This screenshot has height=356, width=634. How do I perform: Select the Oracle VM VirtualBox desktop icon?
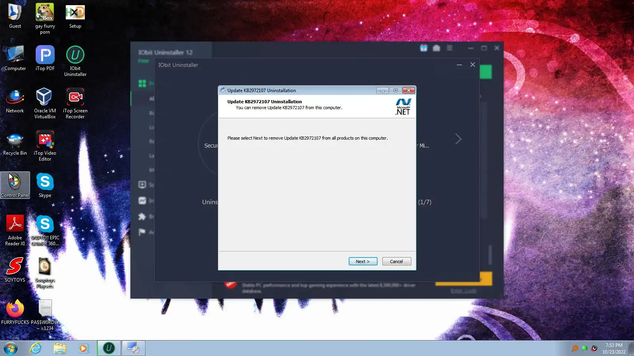point(45,104)
